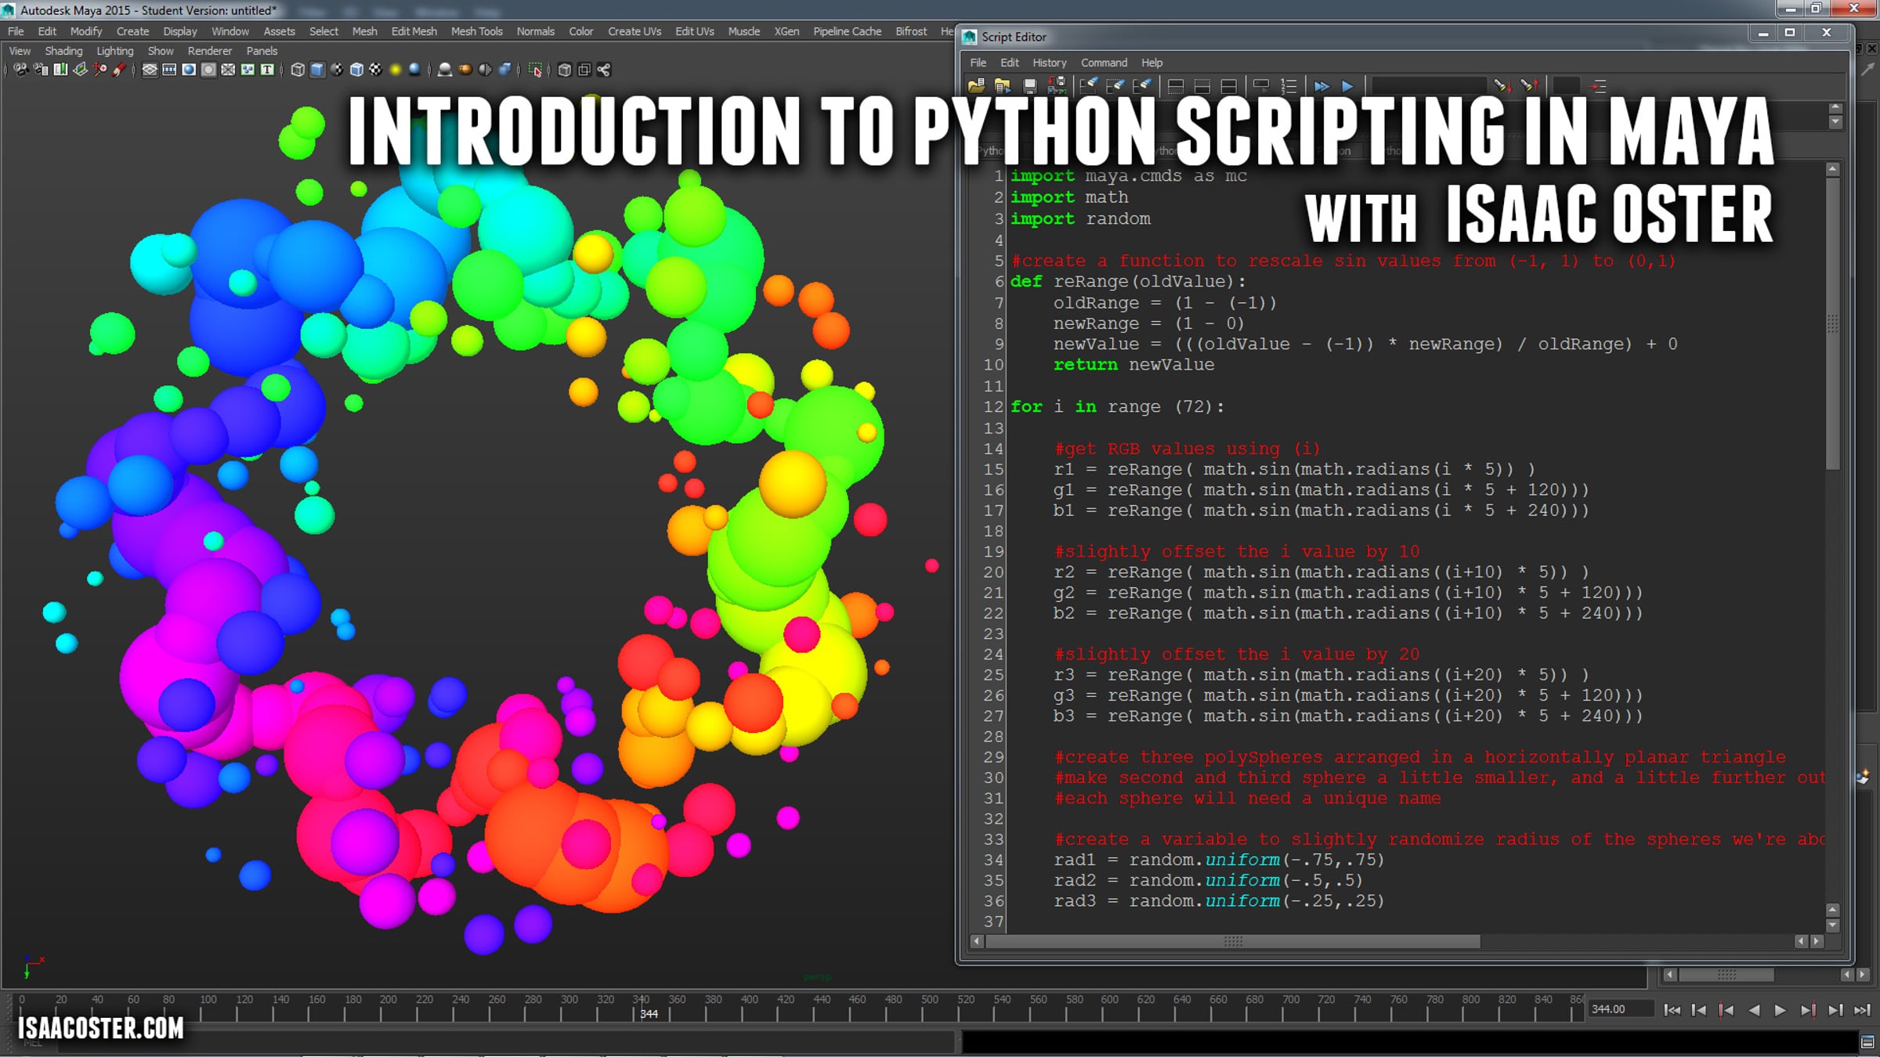Screen dimensions: 1880x1057
Task: Open Maya's Mesh Tools menu
Action: [x=476, y=31]
